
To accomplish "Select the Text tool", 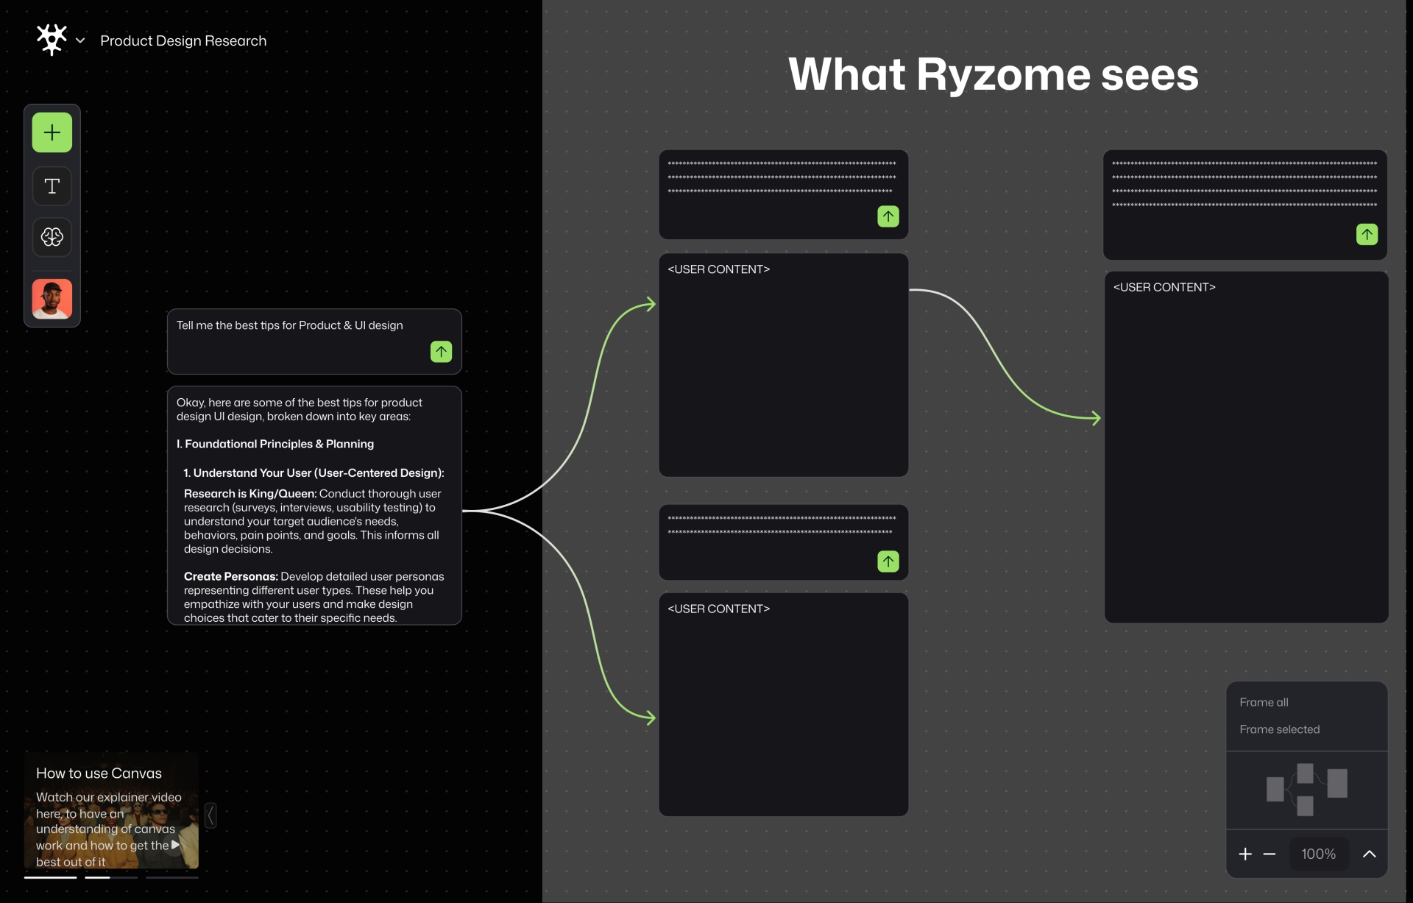I will tap(52, 186).
